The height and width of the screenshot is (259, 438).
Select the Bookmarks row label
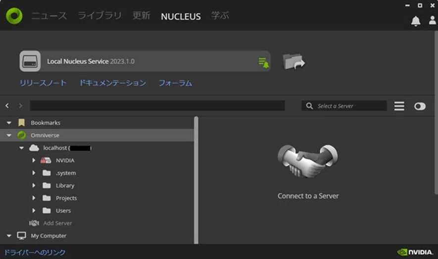tap(46, 123)
